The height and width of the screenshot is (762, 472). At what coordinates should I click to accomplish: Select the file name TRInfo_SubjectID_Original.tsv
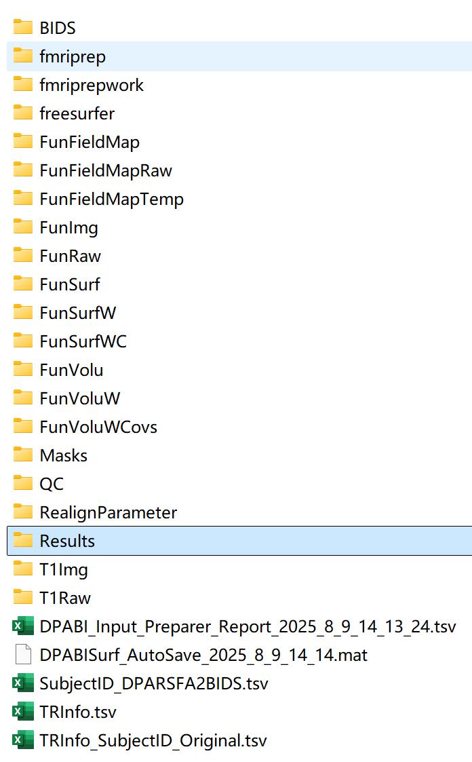click(153, 740)
